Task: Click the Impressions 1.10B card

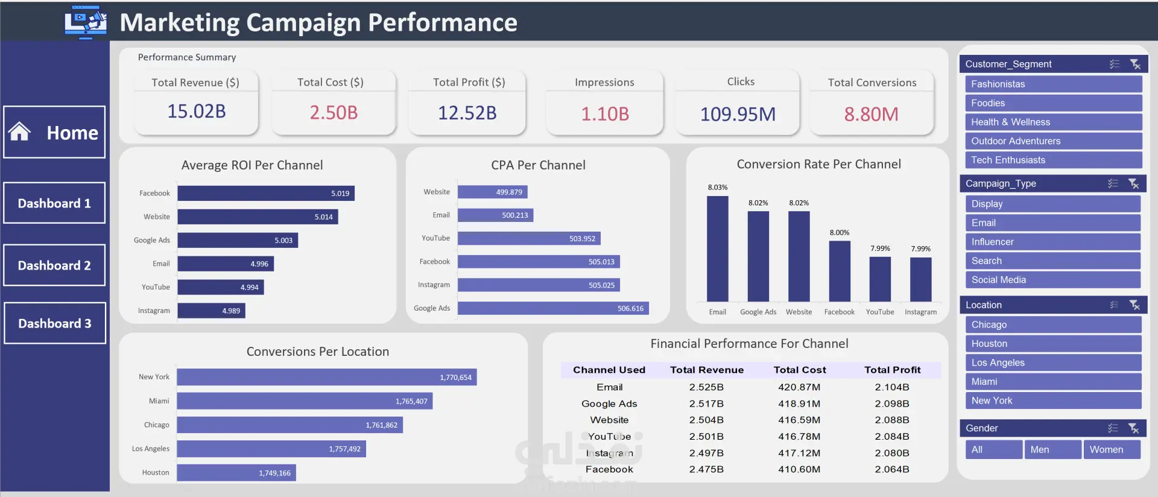Action: 604,102
